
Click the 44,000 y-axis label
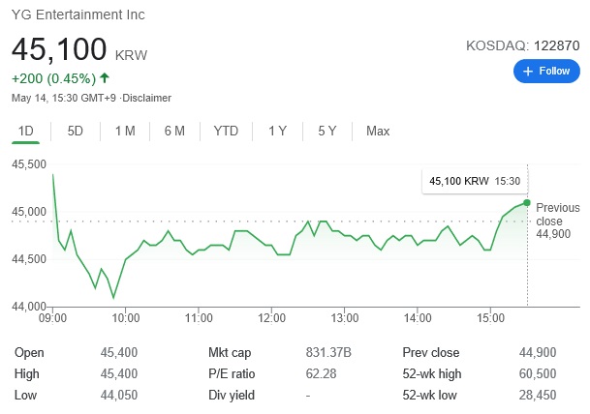[x=29, y=307]
